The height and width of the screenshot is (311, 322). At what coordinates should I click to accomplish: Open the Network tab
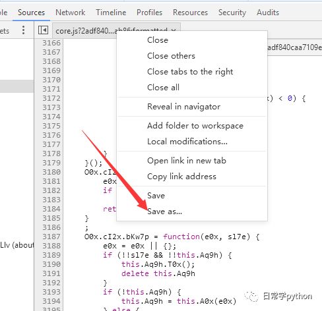(71, 13)
